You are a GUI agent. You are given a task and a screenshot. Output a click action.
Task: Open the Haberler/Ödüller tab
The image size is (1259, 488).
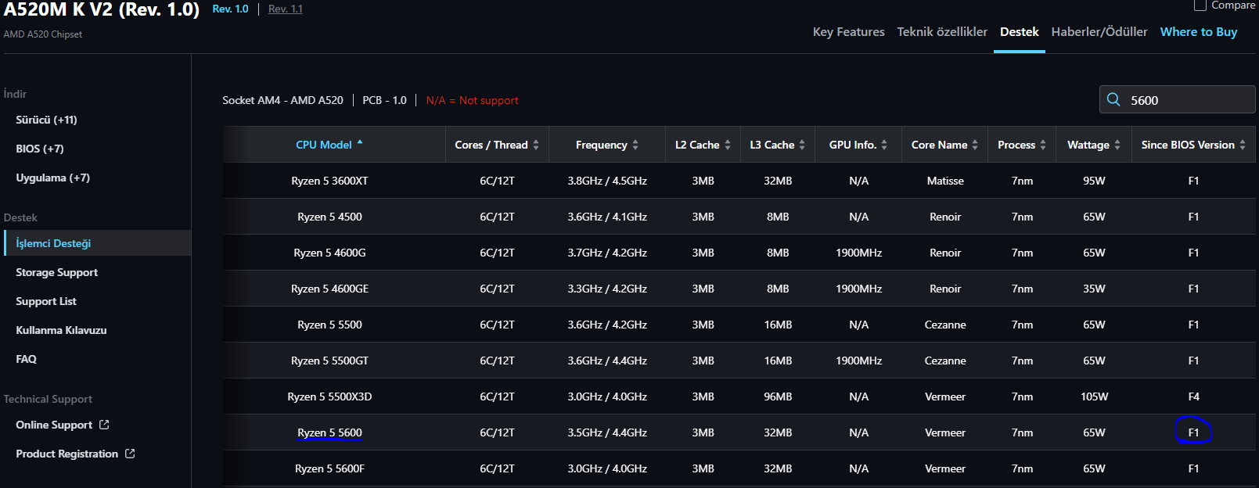[x=1099, y=32]
